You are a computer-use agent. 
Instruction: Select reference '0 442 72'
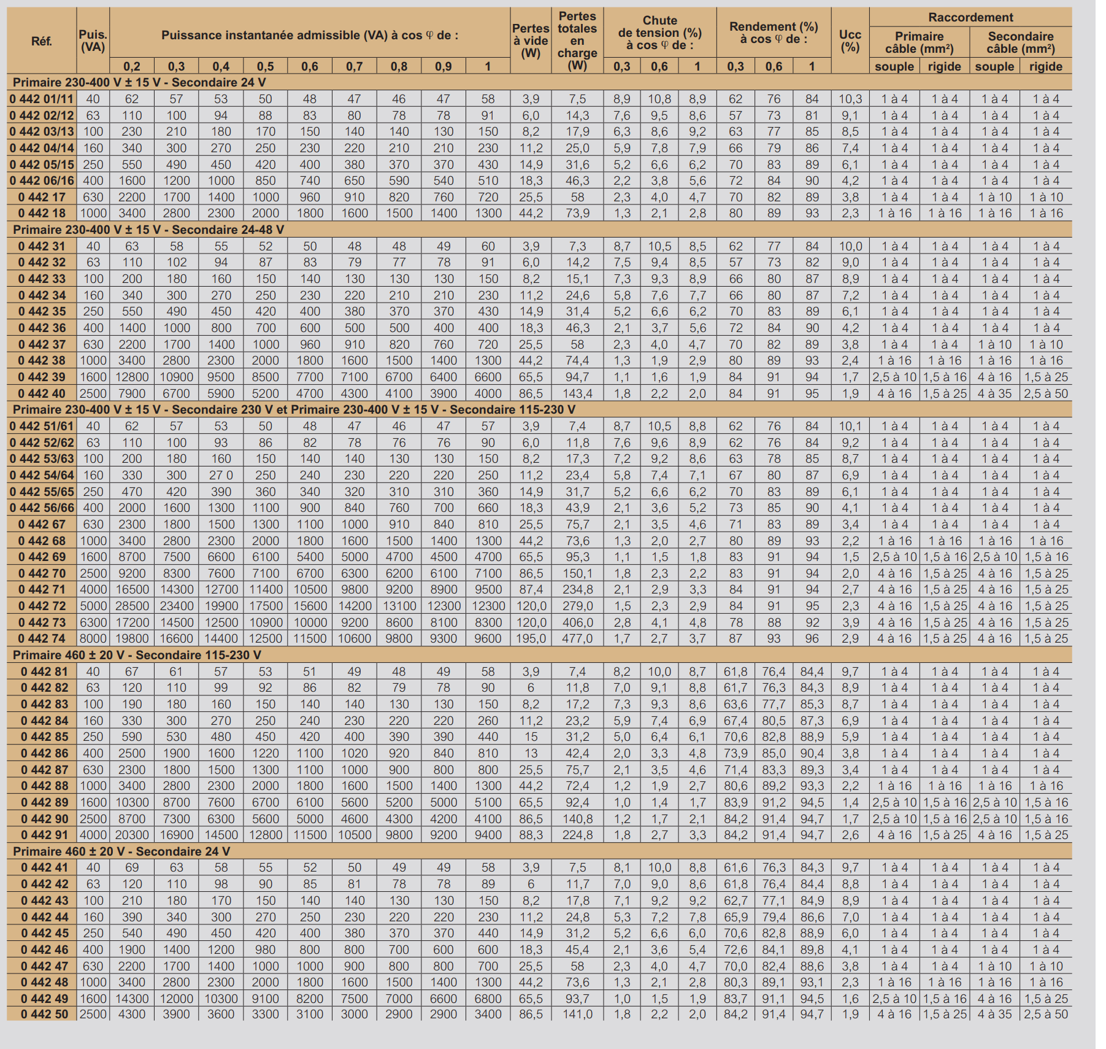42,606
